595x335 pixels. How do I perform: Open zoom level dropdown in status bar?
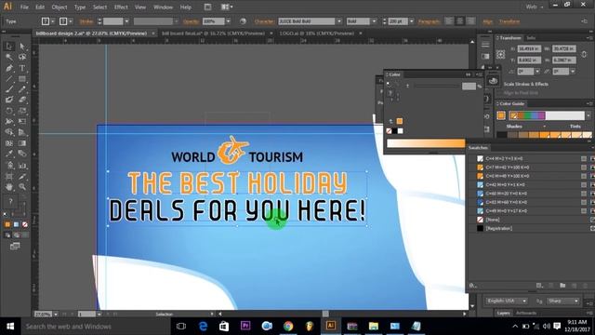(56, 315)
